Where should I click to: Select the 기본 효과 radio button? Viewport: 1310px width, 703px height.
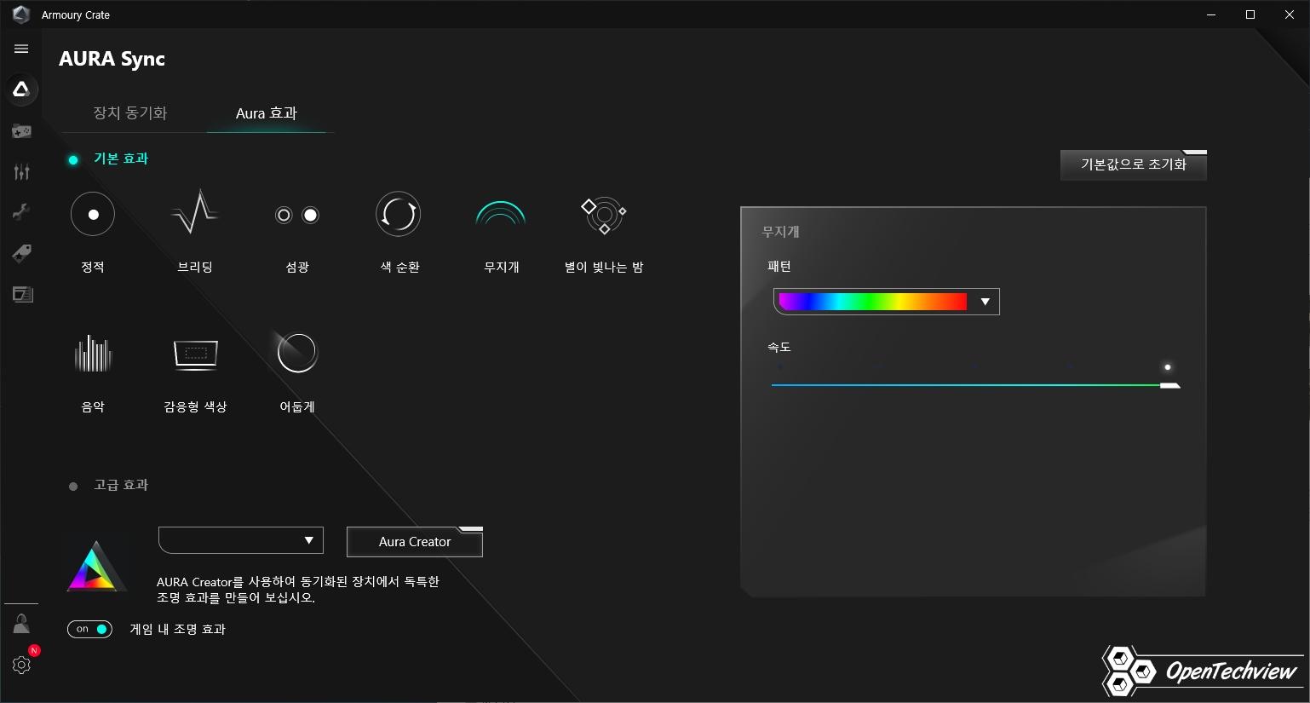[x=73, y=159]
